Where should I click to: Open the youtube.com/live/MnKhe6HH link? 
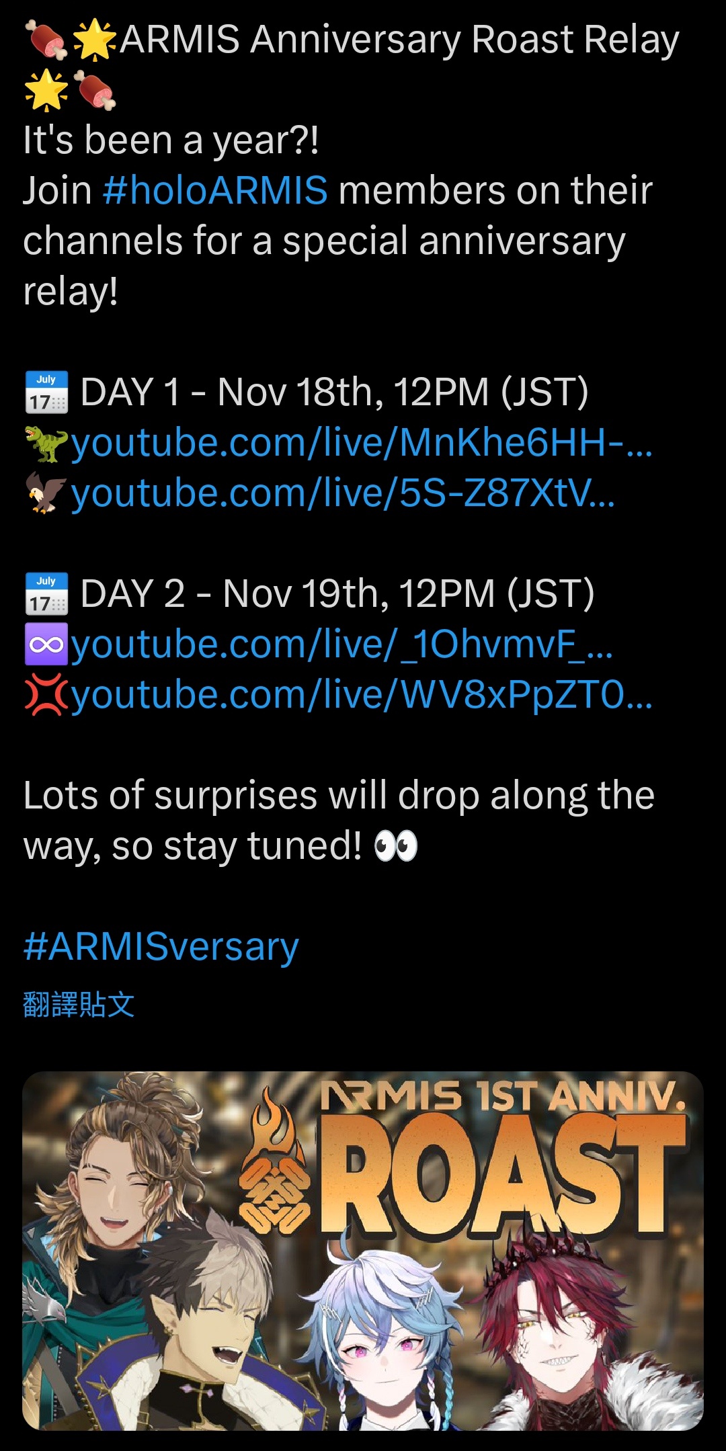click(x=362, y=443)
